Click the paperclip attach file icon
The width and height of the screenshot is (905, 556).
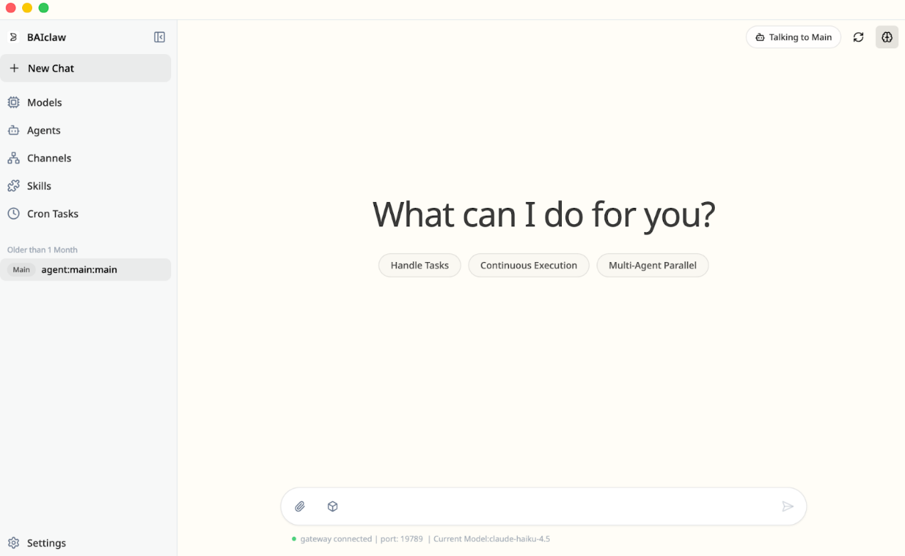pyautogui.click(x=300, y=506)
